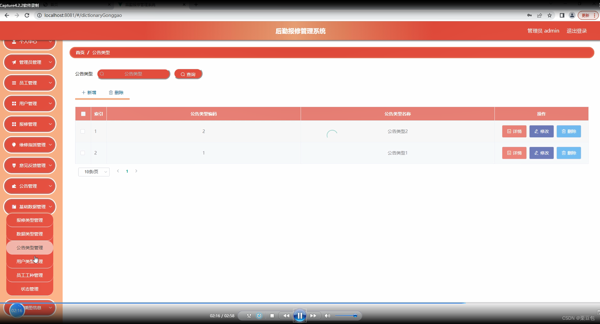Expand the 报修管理 sidebar menu
The image size is (600, 324).
tap(30, 124)
